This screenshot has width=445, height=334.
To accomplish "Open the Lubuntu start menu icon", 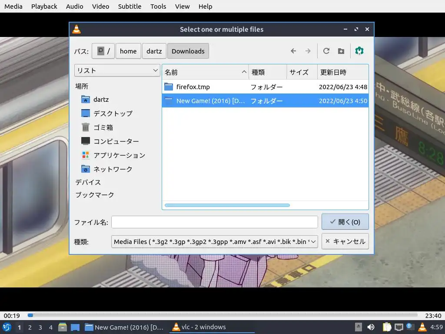I will coord(7,327).
